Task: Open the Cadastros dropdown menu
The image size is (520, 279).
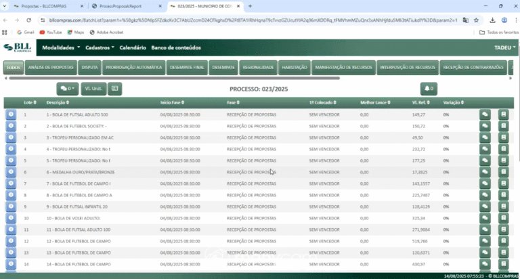Action: pos(100,48)
